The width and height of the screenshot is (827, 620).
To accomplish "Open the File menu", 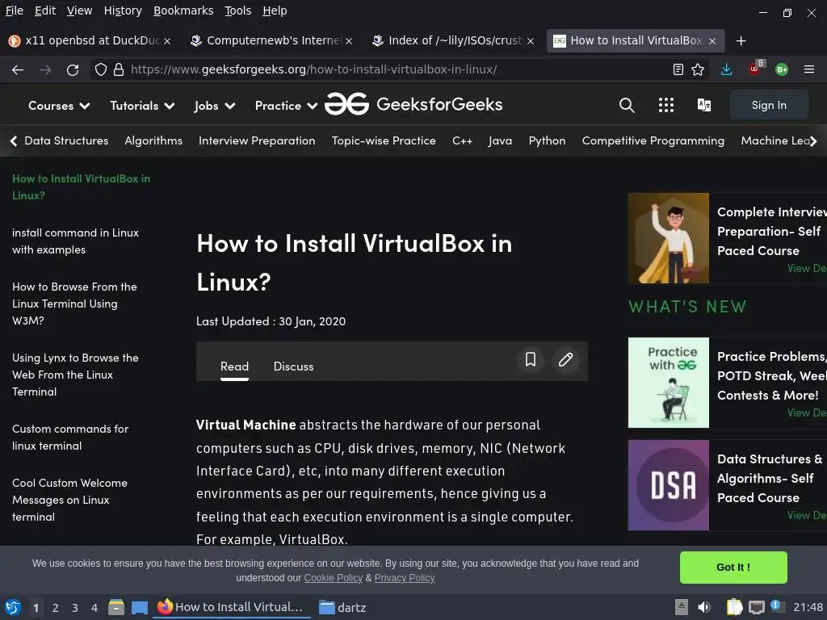I will click(15, 10).
